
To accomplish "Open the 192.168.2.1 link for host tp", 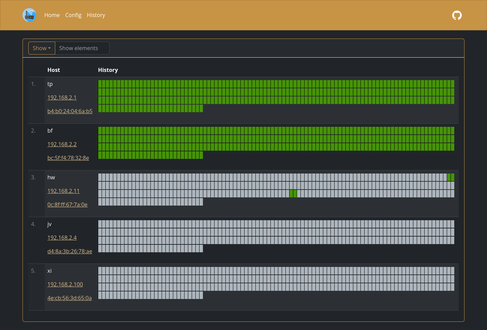I will point(62,97).
